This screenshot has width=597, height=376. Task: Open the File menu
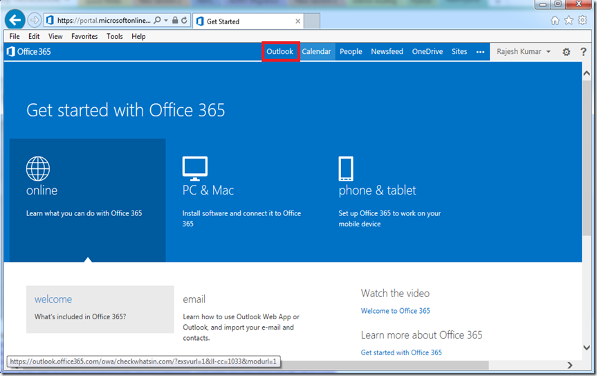tap(15, 36)
